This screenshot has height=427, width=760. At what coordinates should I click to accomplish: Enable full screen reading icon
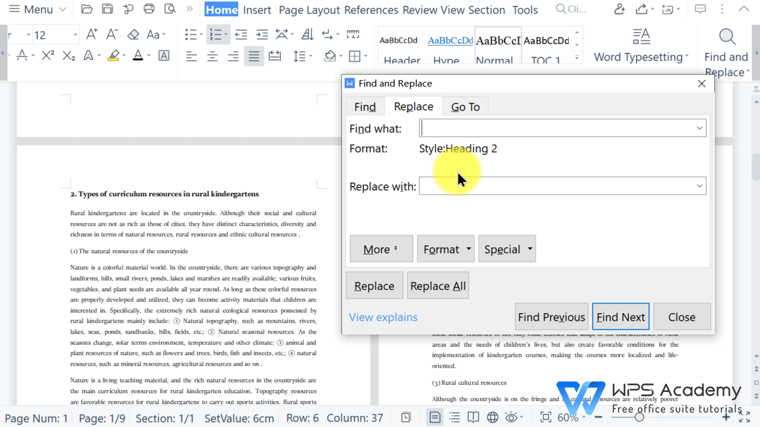pos(473,417)
